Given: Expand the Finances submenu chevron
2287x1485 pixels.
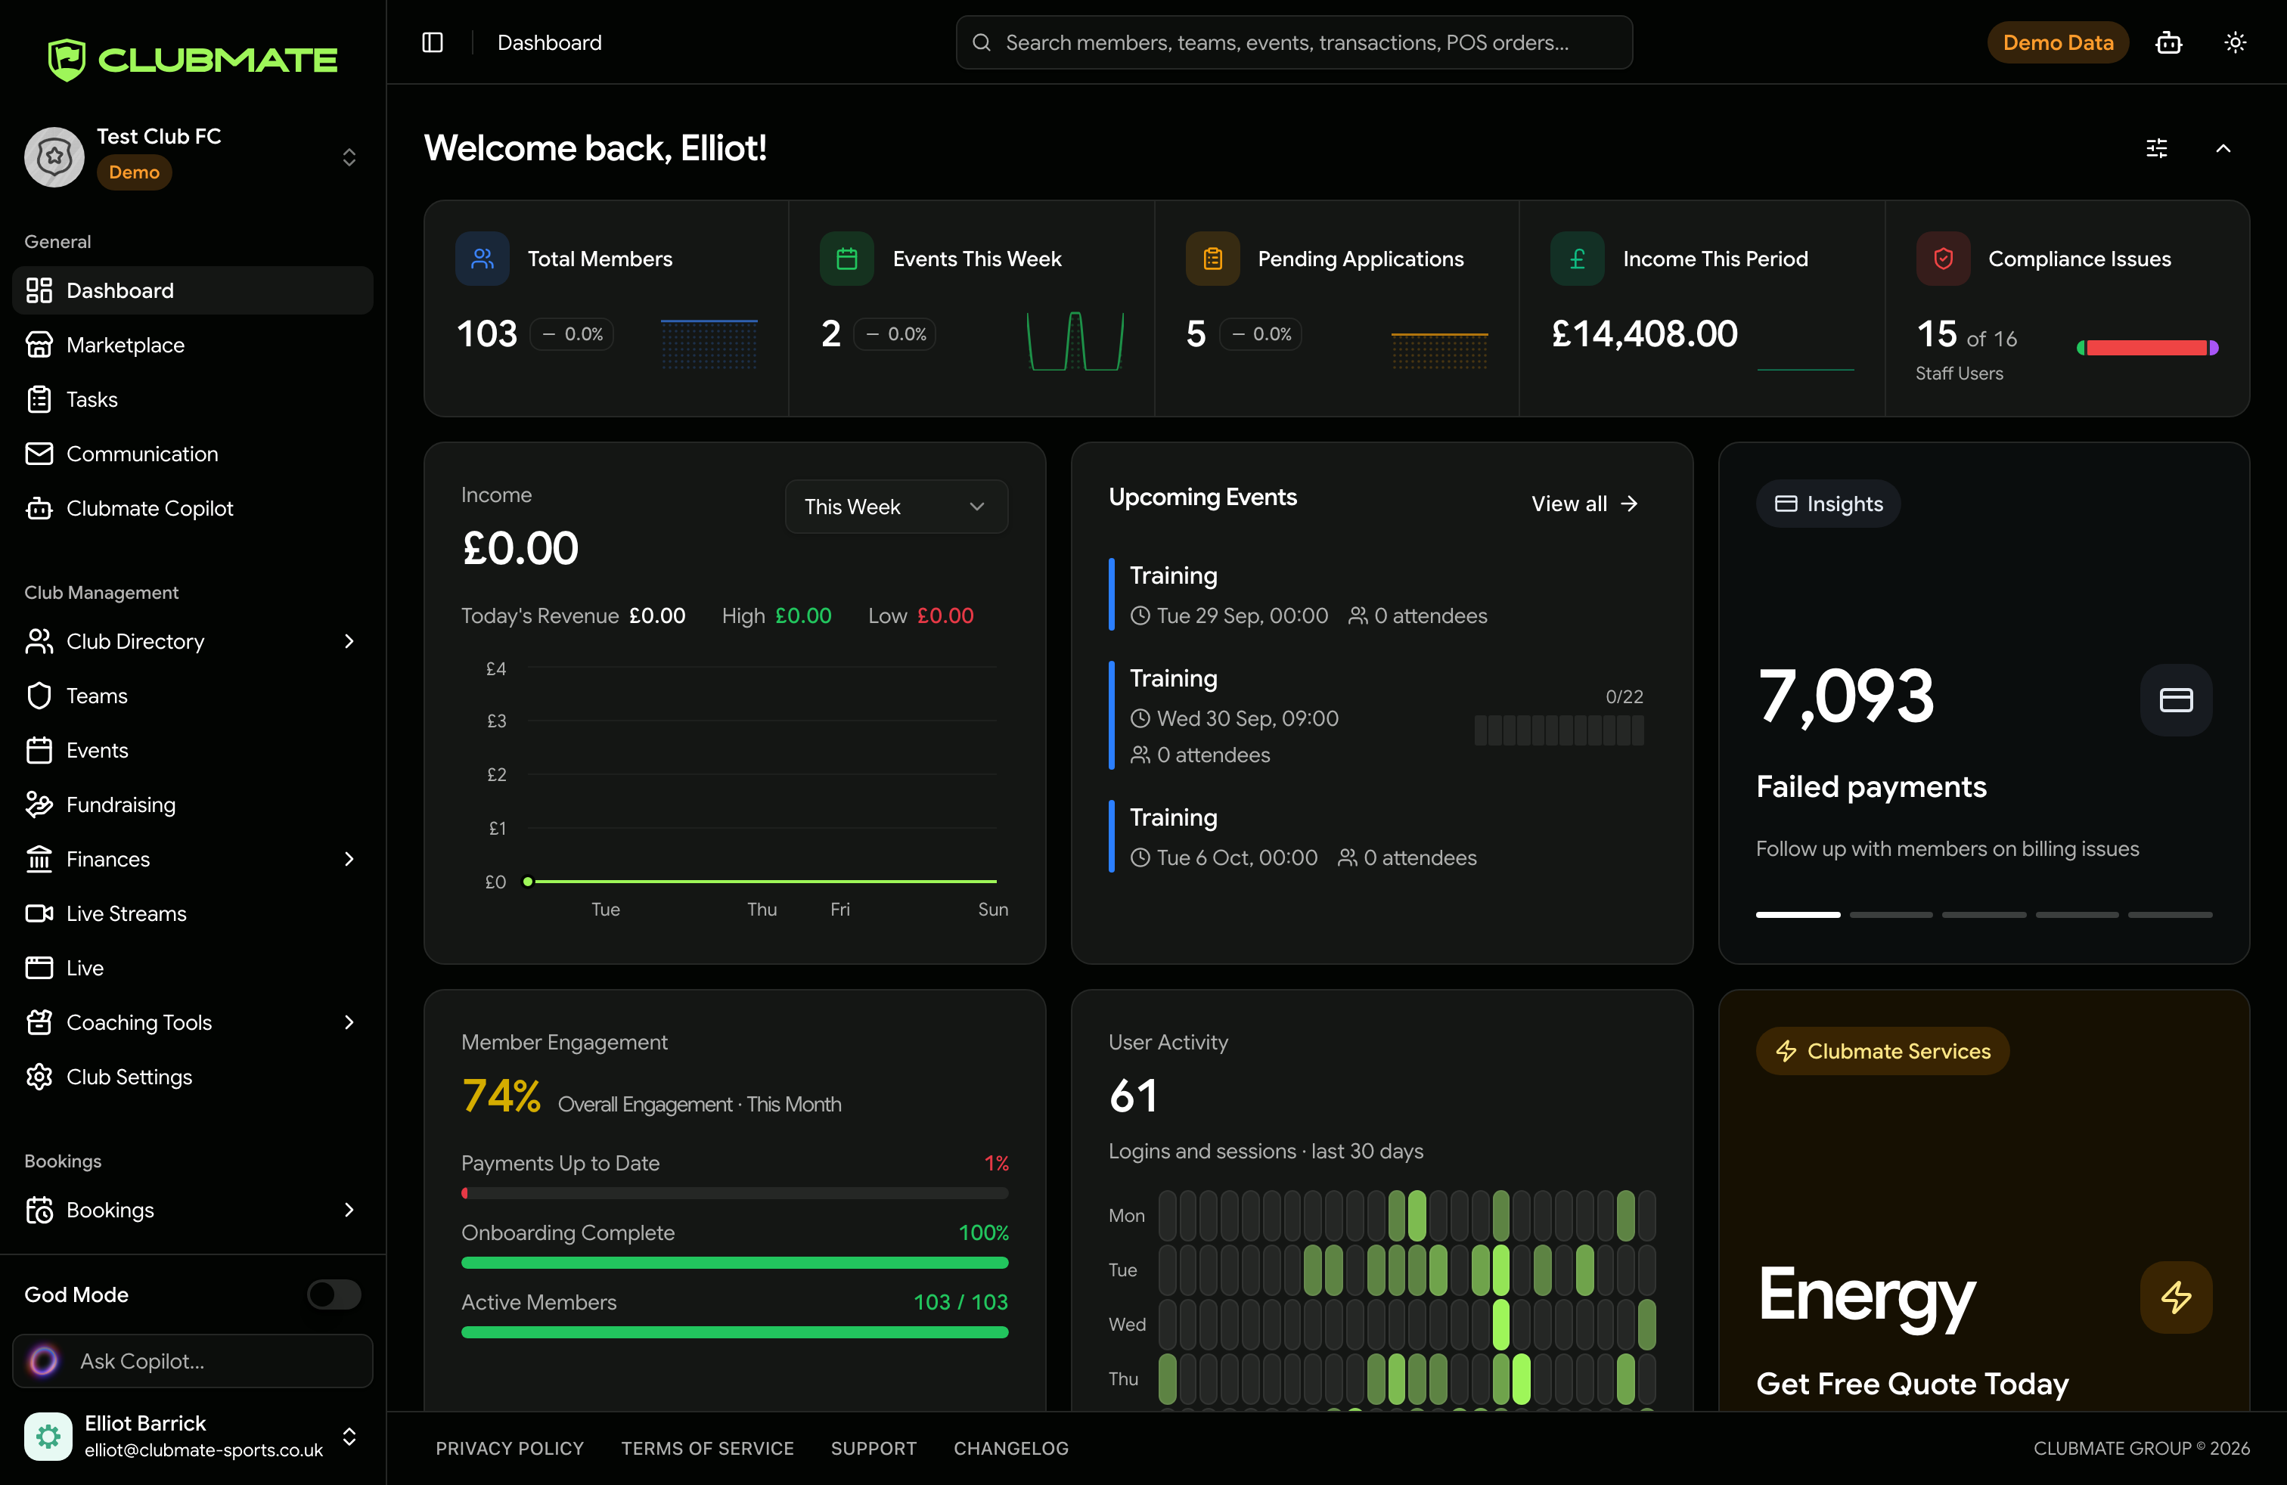Looking at the screenshot, I should (x=349, y=859).
